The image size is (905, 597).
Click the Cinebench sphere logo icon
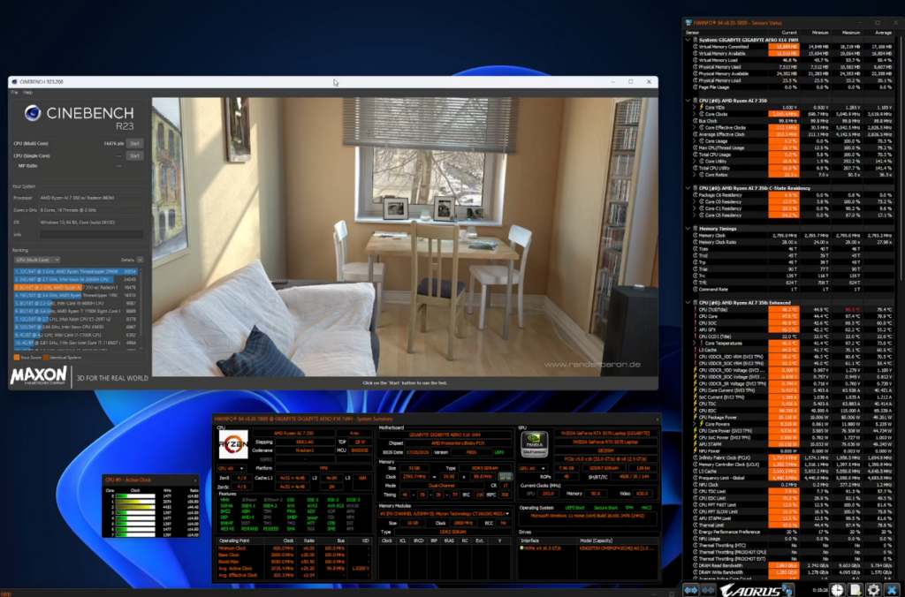[33, 113]
